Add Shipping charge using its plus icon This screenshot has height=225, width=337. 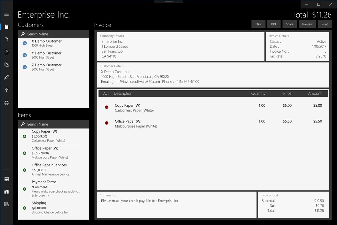pyautogui.click(x=24, y=208)
